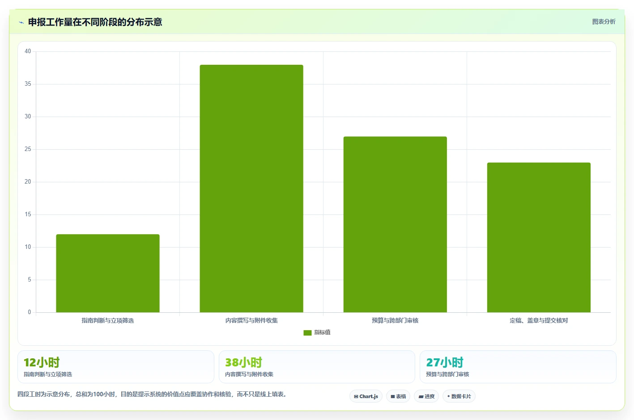Select the 表格 tag button
Screen dimensions: 634x420
point(398,396)
